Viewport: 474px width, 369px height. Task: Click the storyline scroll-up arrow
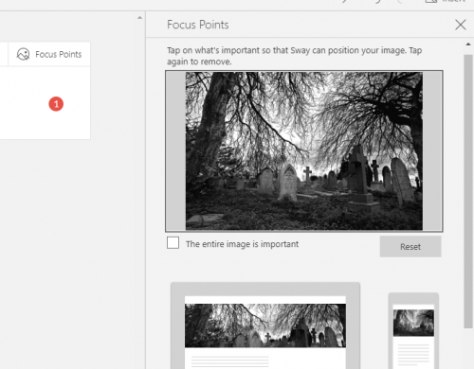[139, 18]
